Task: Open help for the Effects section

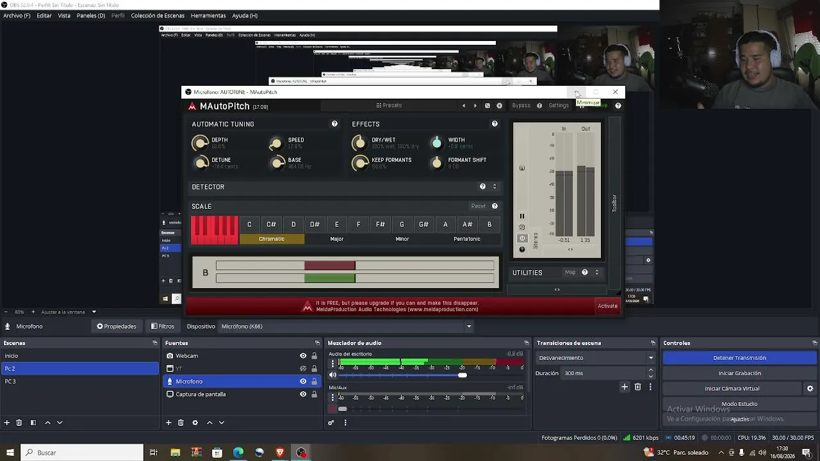Action: (x=495, y=124)
